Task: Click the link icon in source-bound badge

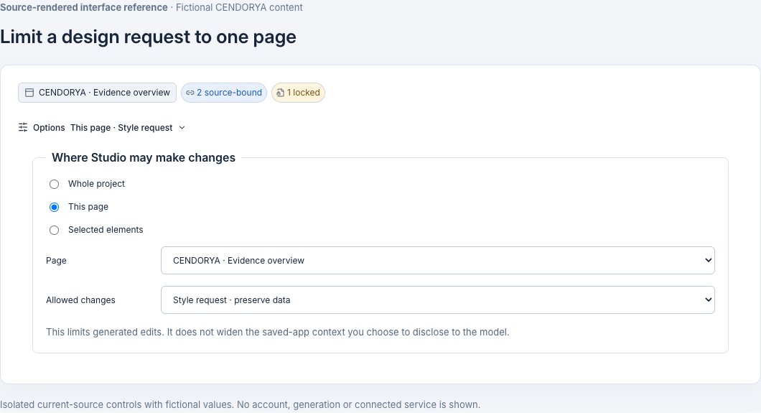Action: point(190,93)
